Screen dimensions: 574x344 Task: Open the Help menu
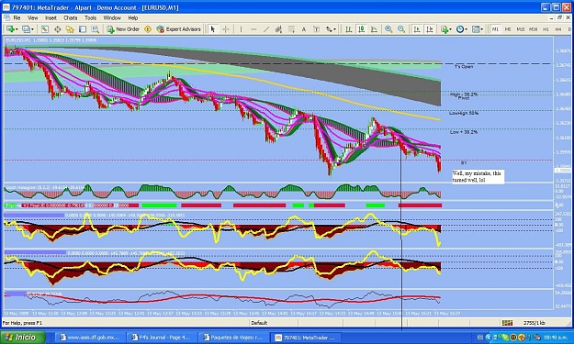[x=133, y=18]
